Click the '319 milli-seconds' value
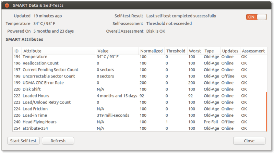This screenshot has width=274, height=153. pos(113,115)
